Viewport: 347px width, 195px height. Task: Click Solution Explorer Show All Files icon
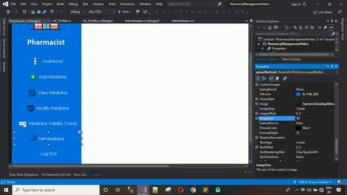(x=312, y=28)
